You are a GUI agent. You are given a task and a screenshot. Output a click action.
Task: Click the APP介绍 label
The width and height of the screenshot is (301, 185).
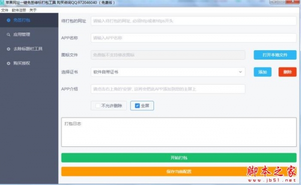[x=70, y=89]
